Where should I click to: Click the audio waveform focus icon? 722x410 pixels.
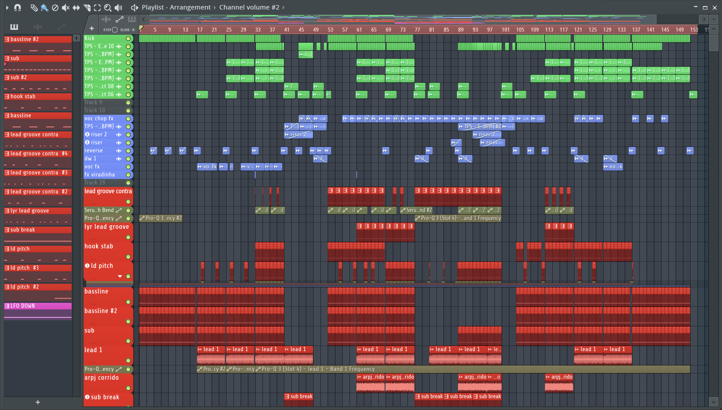coord(106,19)
